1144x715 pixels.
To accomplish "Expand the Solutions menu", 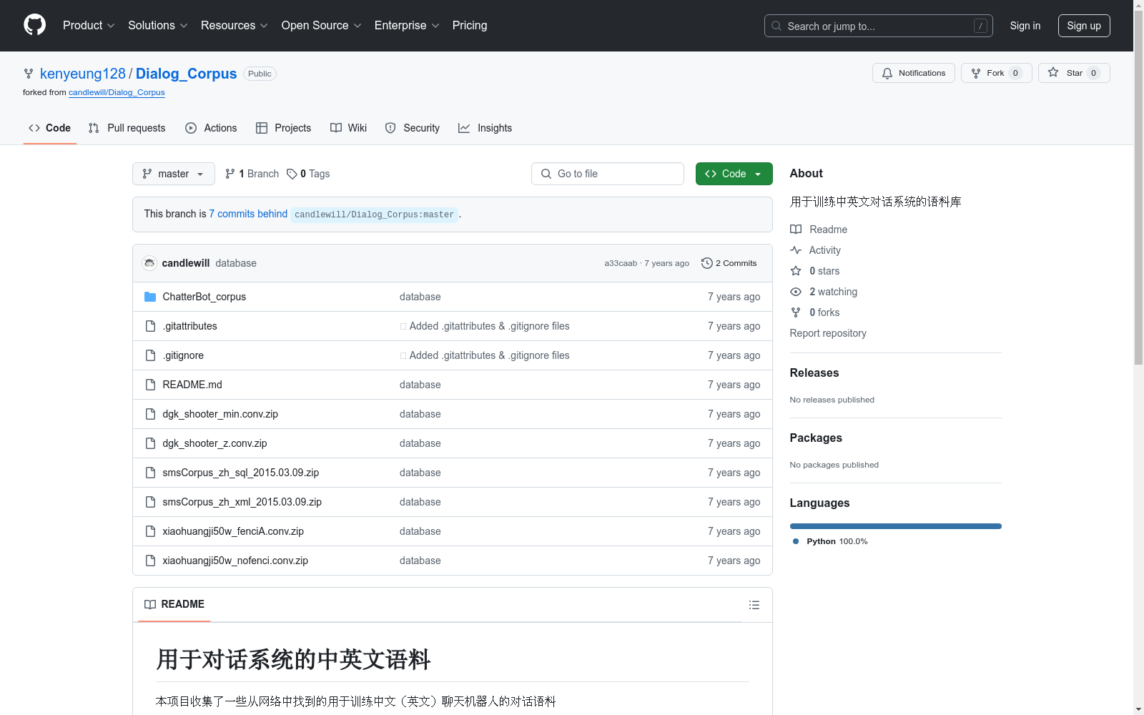I will point(158,26).
